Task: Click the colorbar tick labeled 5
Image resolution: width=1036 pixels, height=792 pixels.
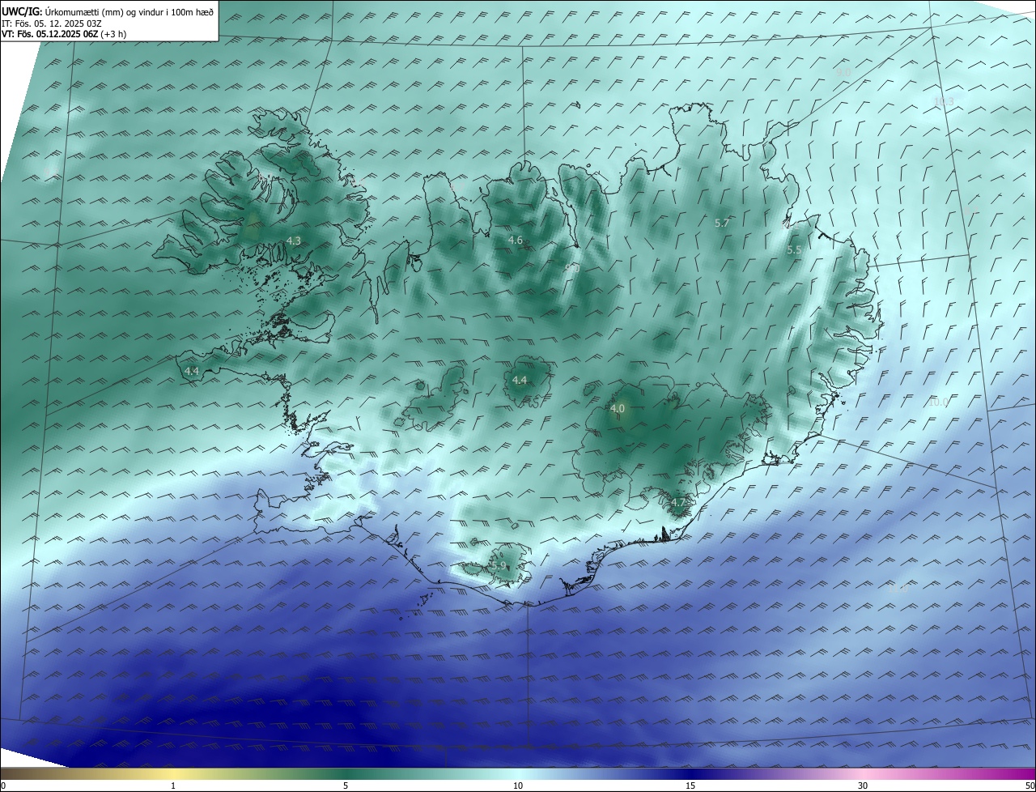Action: tap(346, 786)
